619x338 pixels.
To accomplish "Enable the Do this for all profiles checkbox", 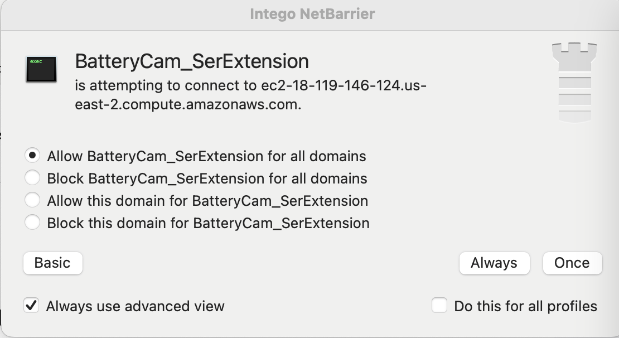I will pos(439,306).
